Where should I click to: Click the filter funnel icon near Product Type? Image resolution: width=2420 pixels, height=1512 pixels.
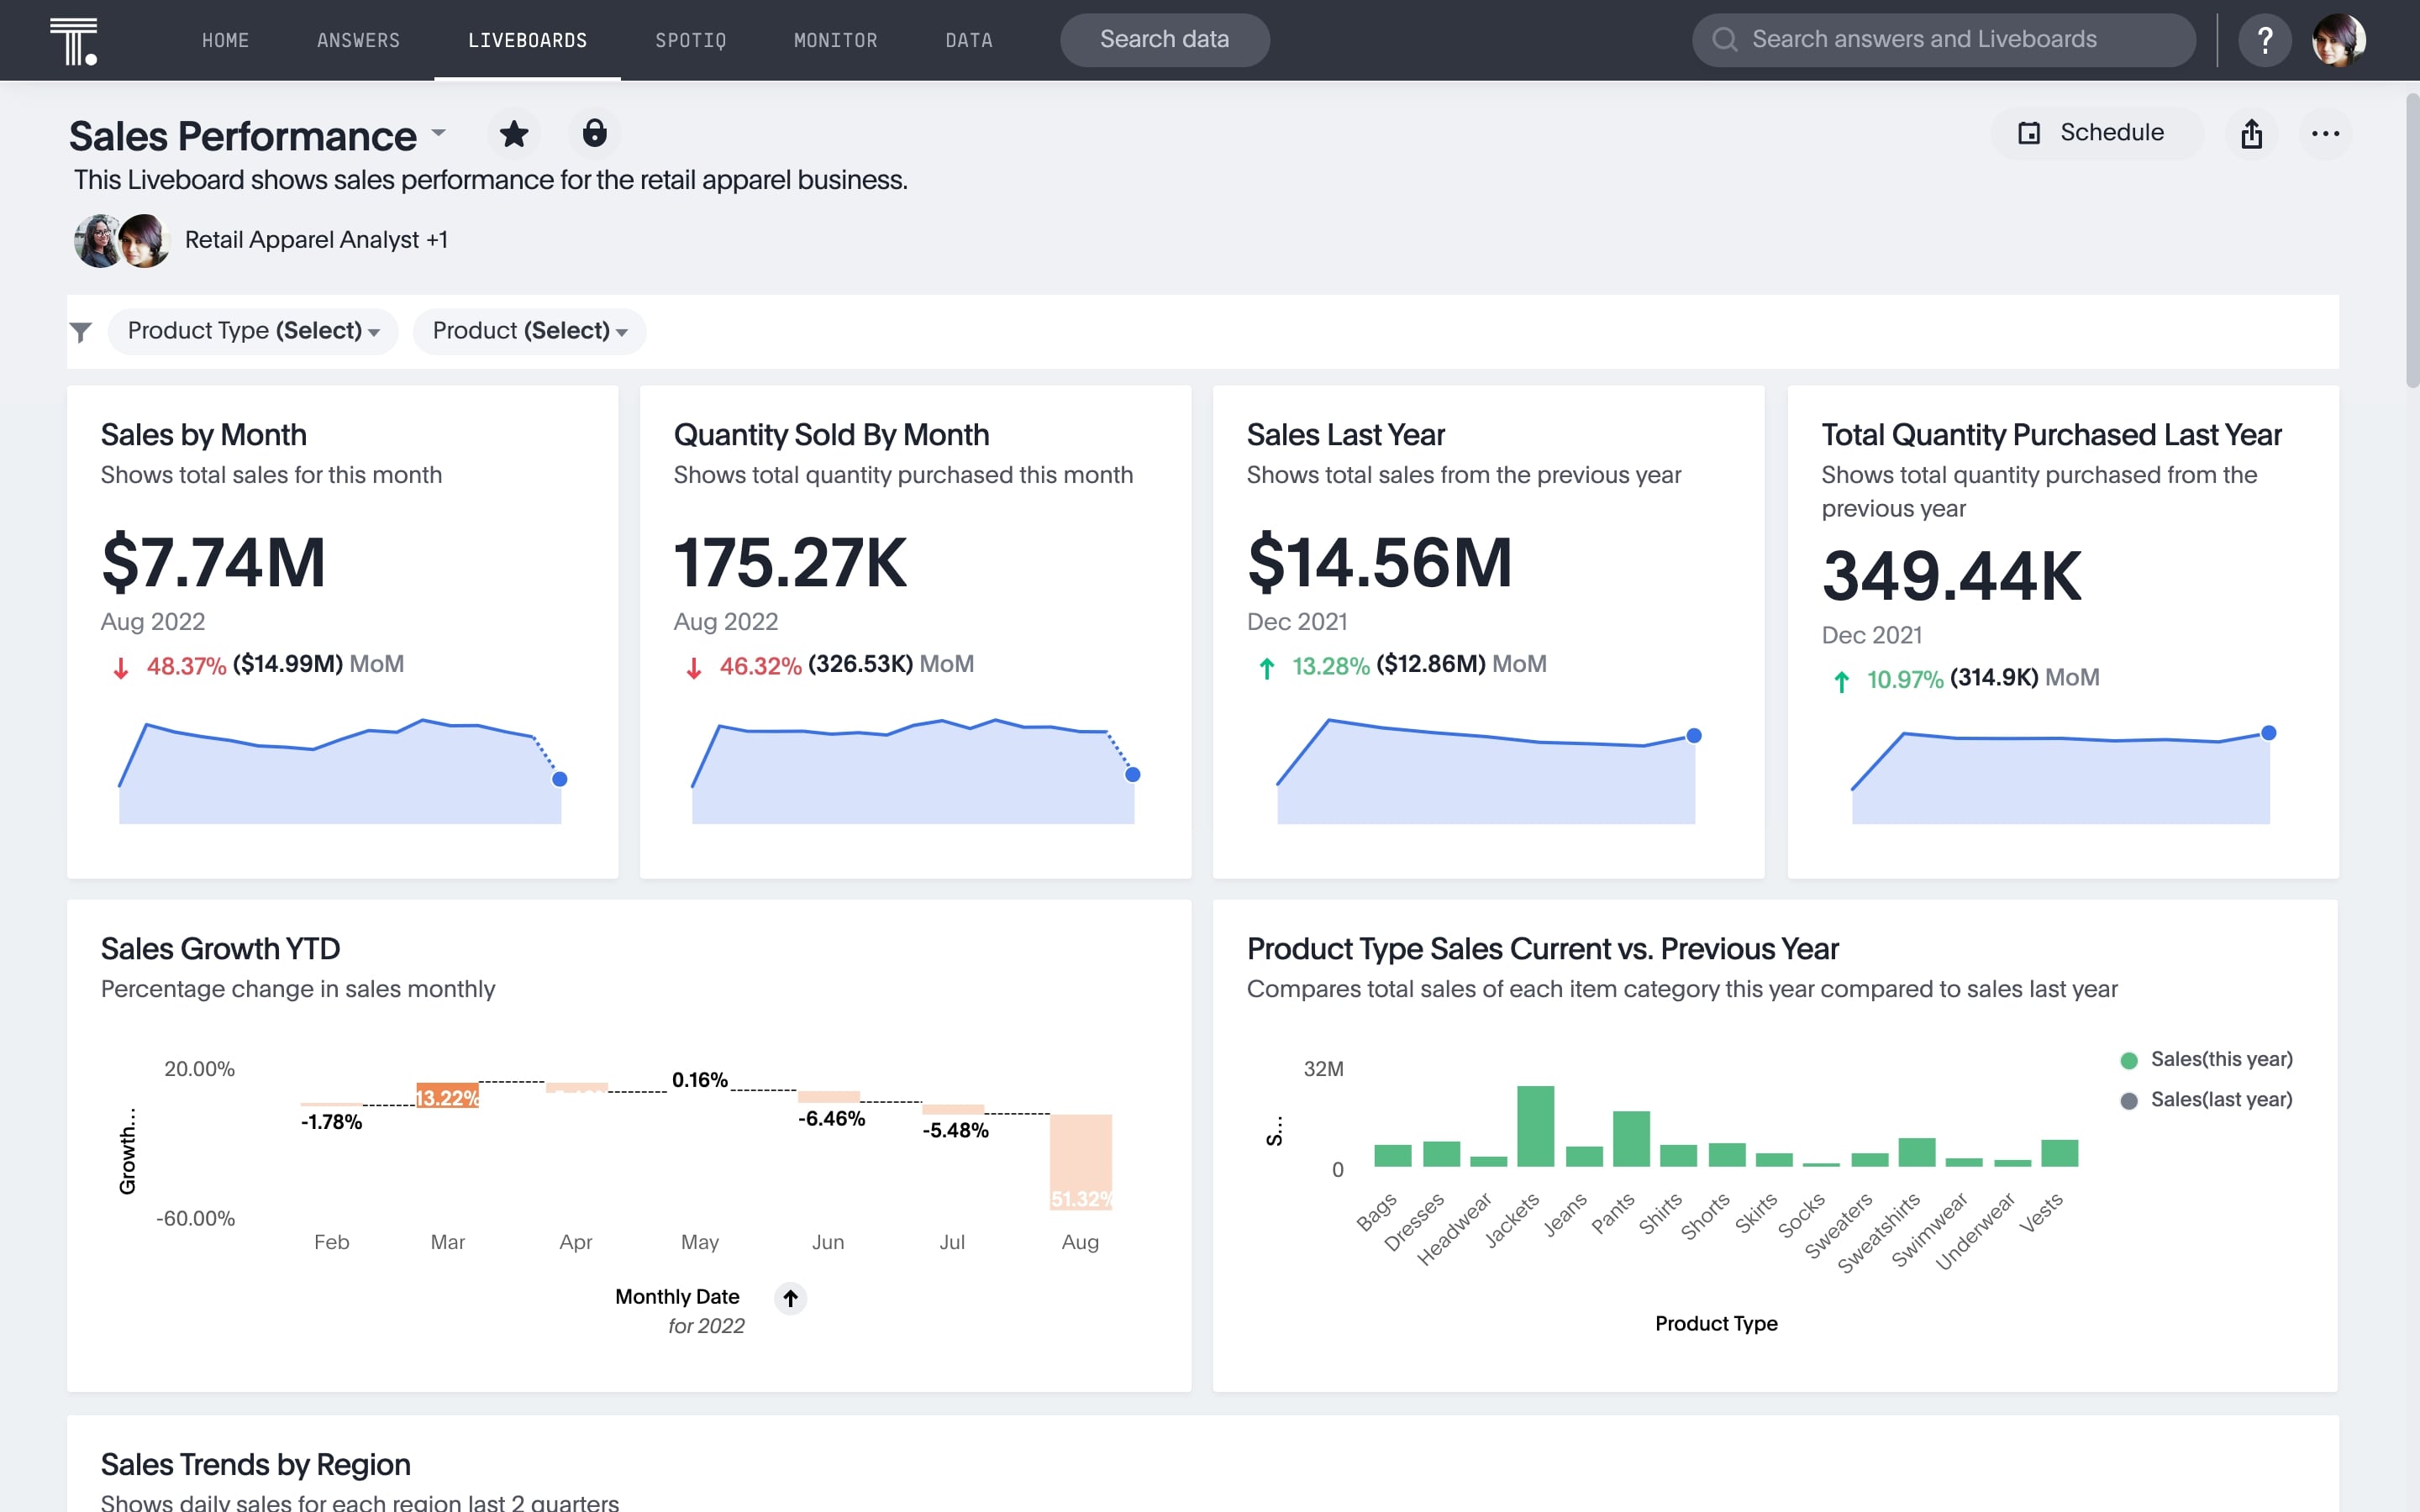80,331
